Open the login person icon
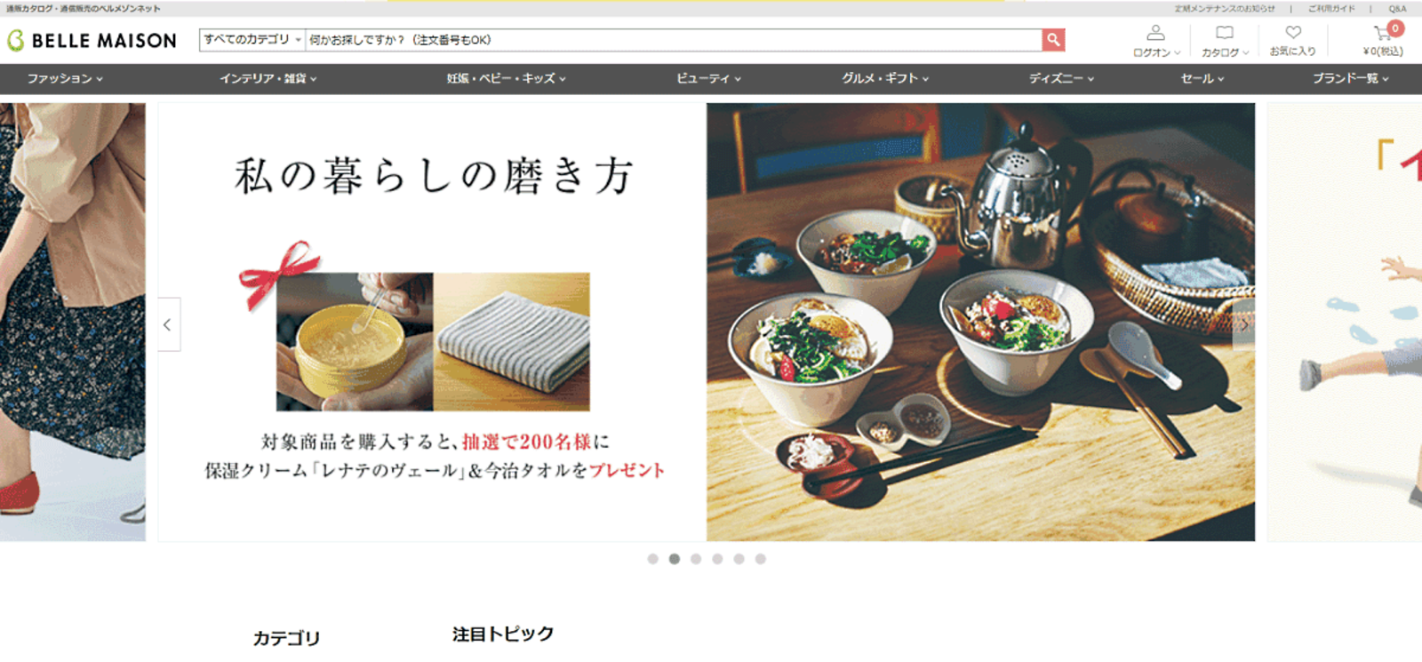Image resolution: width=1422 pixels, height=662 pixels. 1155,33
